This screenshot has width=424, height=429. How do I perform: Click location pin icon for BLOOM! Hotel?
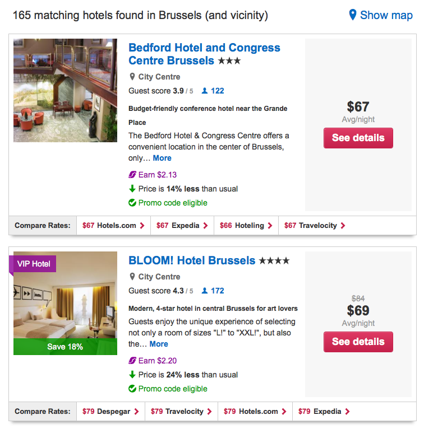pyautogui.click(x=132, y=277)
